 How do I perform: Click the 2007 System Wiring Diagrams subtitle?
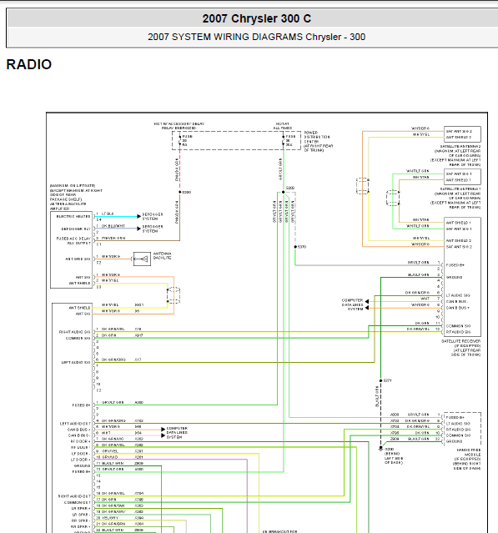(257, 37)
